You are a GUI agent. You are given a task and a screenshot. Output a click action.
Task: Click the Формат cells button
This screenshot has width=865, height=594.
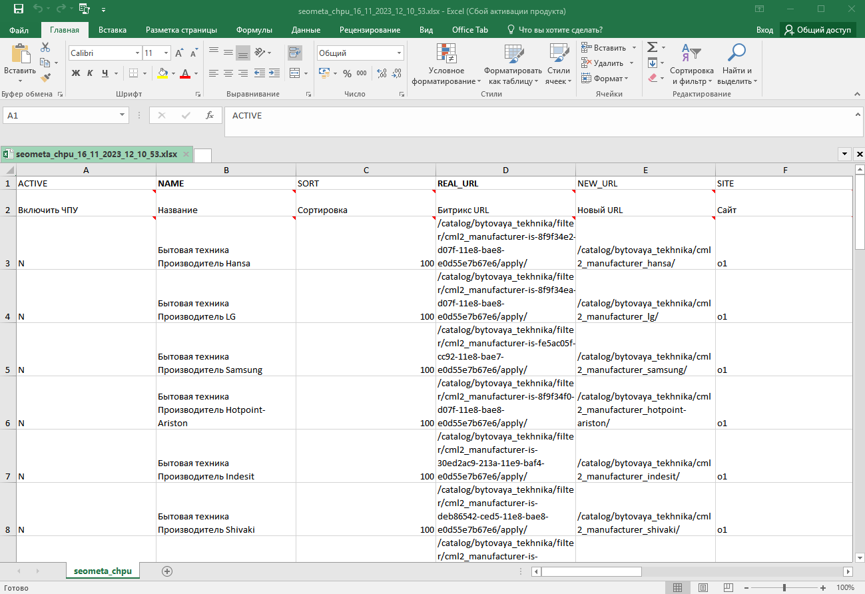(x=605, y=79)
